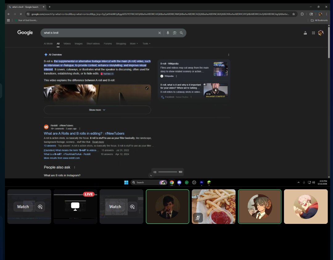
Task: Play the Facebook B-roll video thumbnail
Action: click(215, 90)
